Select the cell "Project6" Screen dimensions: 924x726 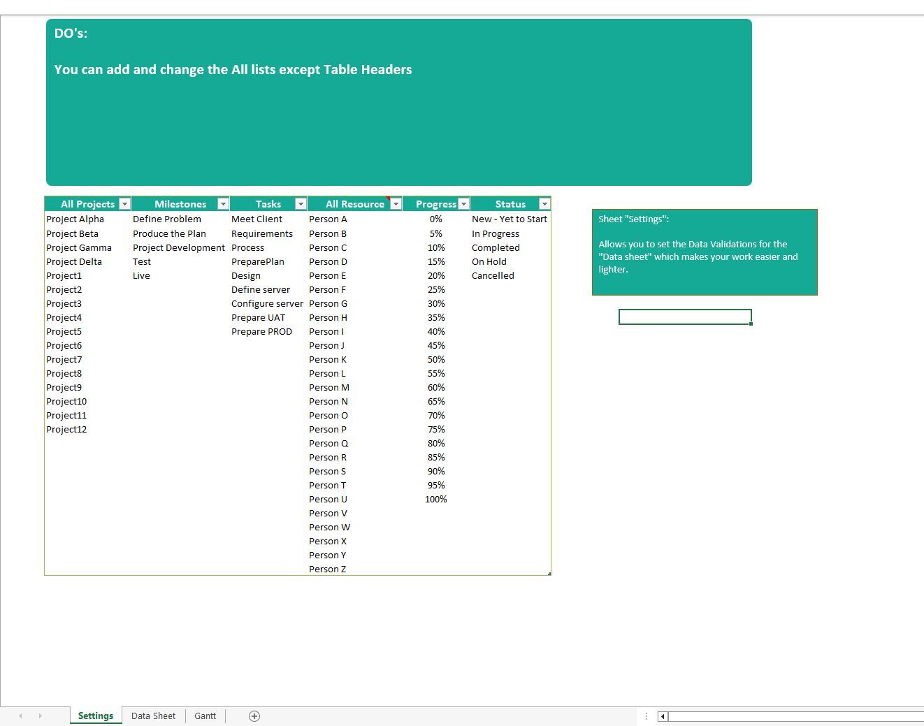coord(87,345)
